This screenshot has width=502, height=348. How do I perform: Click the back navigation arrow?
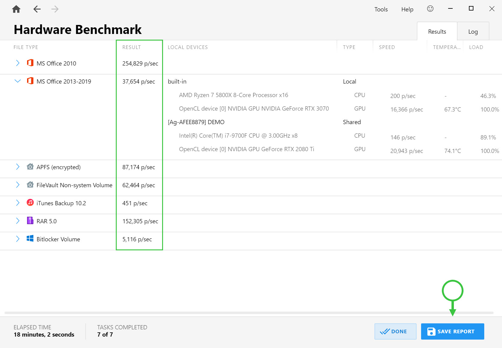(37, 9)
